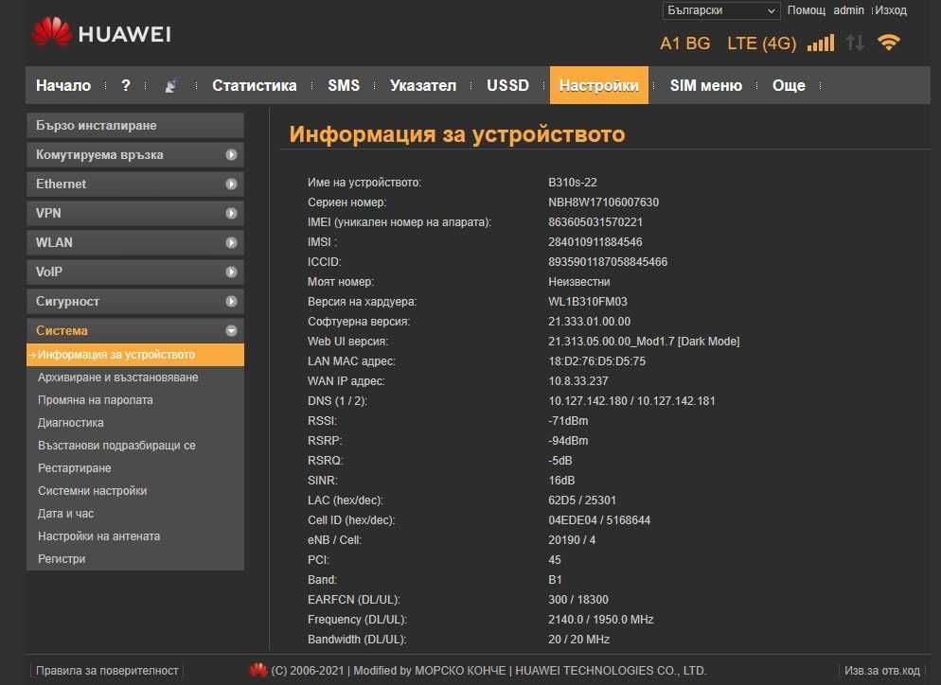Click the DNS addresses value
The height and width of the screenshot is (685, 941).
click(631, 400)
